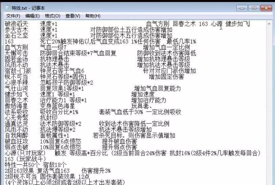Click on the text 心狠手辣
The height and width of the screenshot is (185, 275).
(x=16, y=83)
